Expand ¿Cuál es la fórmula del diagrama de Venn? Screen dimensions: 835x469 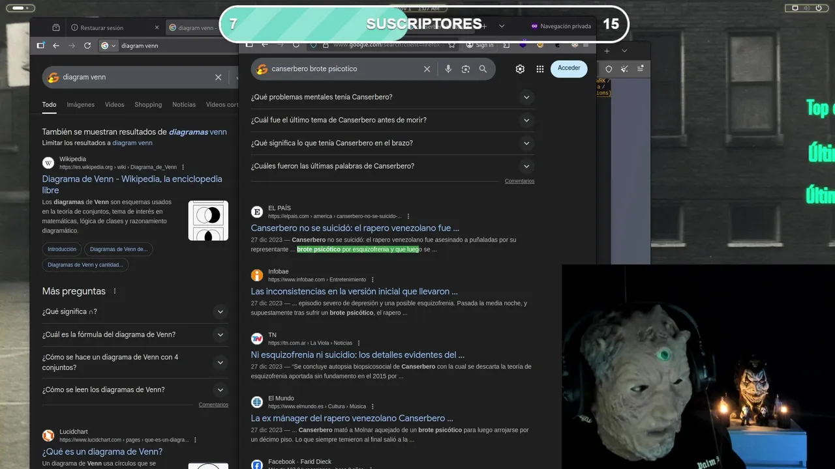pos(135,334)
